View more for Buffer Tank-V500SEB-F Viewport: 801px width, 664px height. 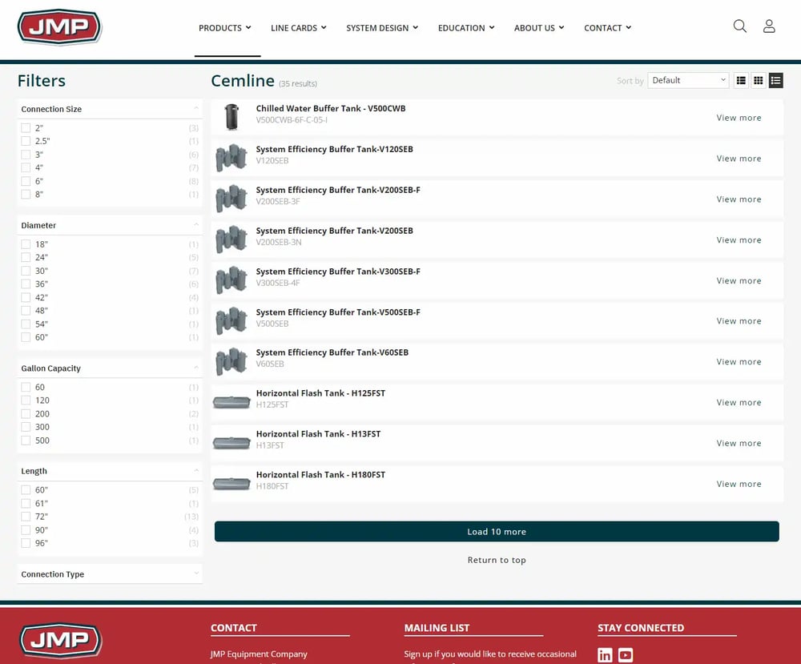(x=739, y=320)
